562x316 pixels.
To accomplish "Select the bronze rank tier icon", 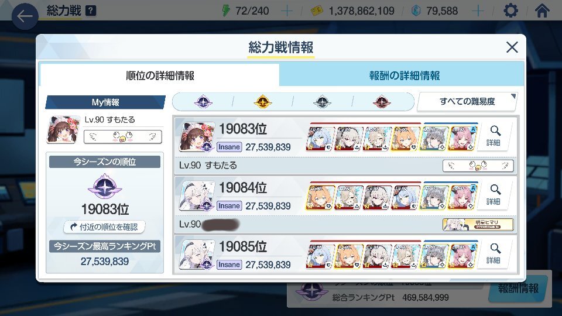I will coord(382,102).
